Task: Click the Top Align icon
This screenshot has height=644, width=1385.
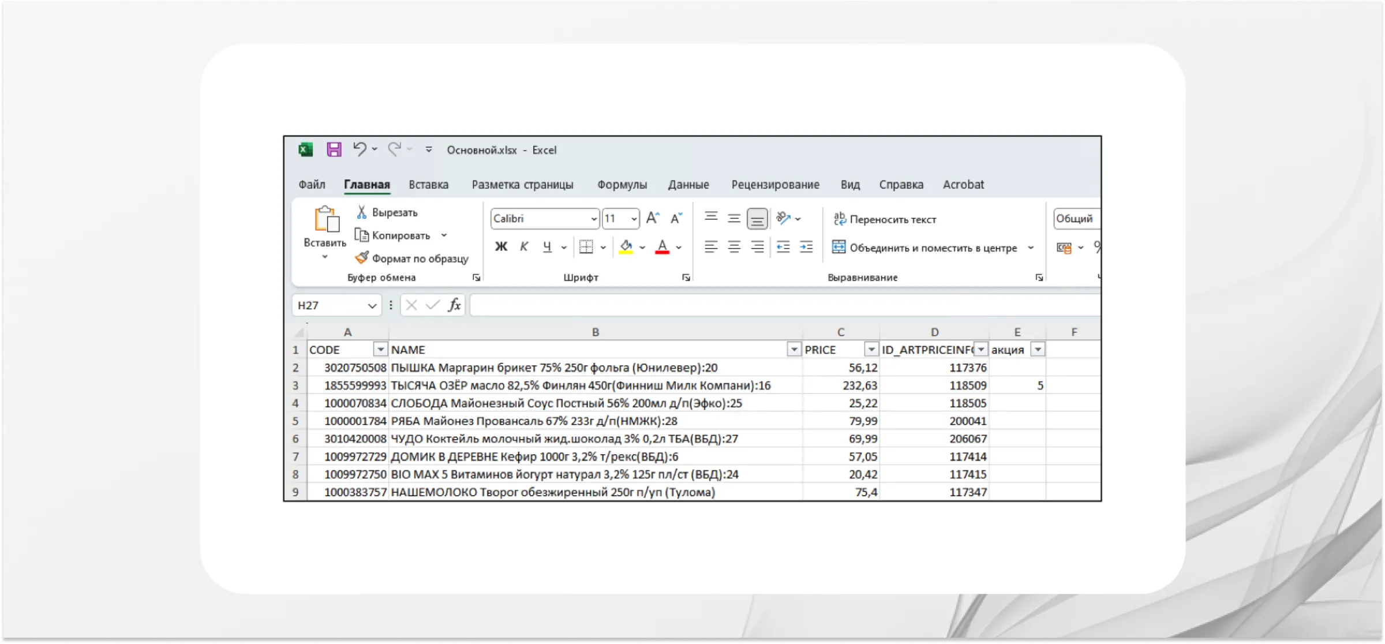Action: [711, 218]
